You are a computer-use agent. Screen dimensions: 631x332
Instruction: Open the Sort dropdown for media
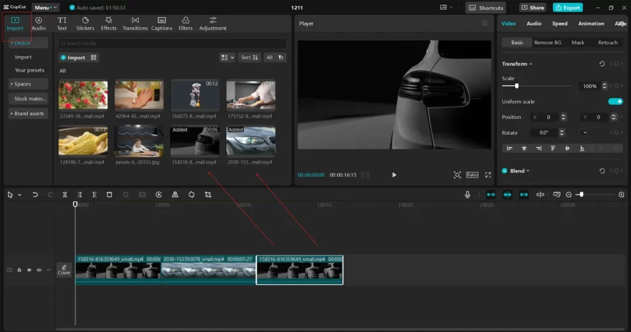pos(249,57)
